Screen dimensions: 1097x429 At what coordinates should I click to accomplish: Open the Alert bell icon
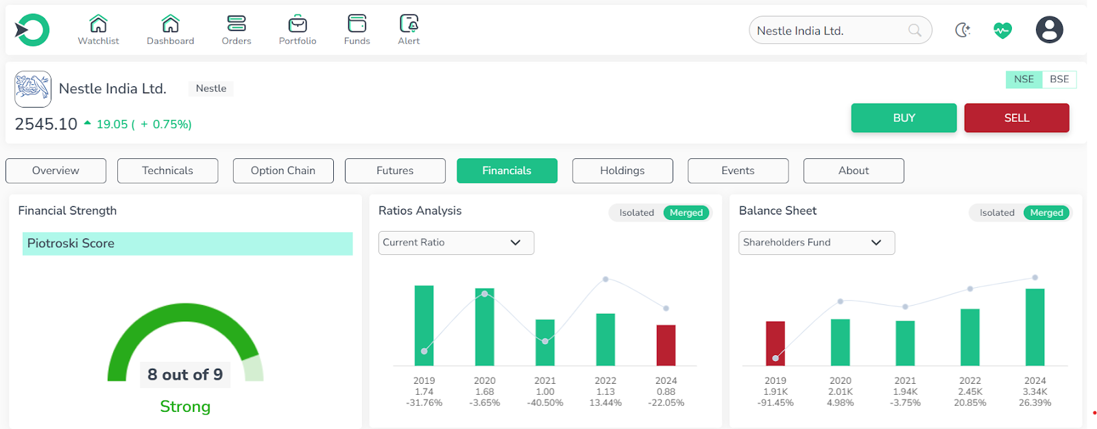(409, 24)
